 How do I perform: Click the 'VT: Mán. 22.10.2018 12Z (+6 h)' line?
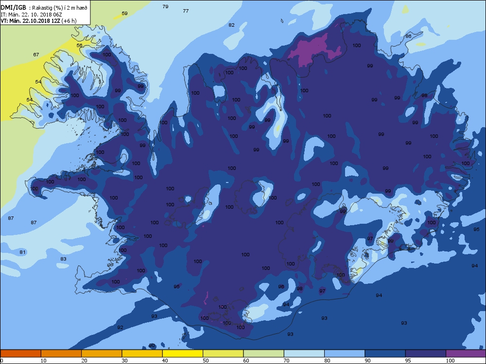38,21
